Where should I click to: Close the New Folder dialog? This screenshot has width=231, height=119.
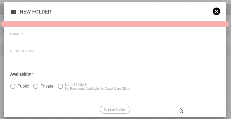216,11
